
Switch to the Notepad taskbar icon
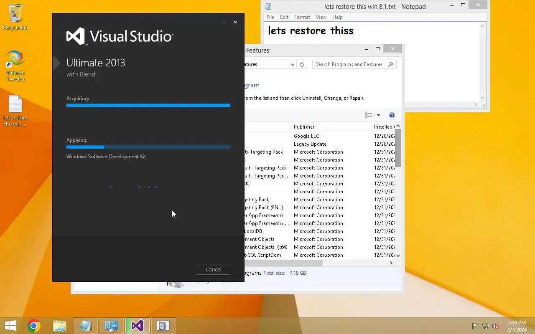(x=86, y=326)
